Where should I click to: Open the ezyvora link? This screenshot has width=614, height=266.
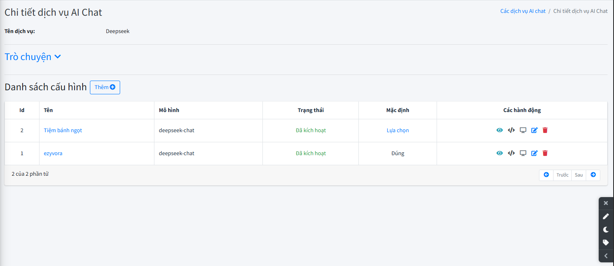[53, 153]
